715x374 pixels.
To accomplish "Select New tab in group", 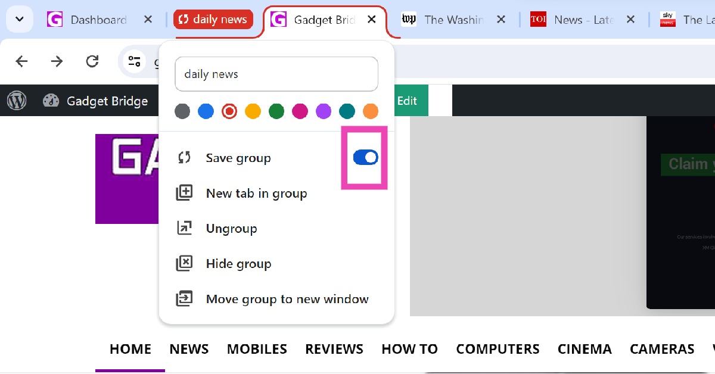I will coord(276,194).
